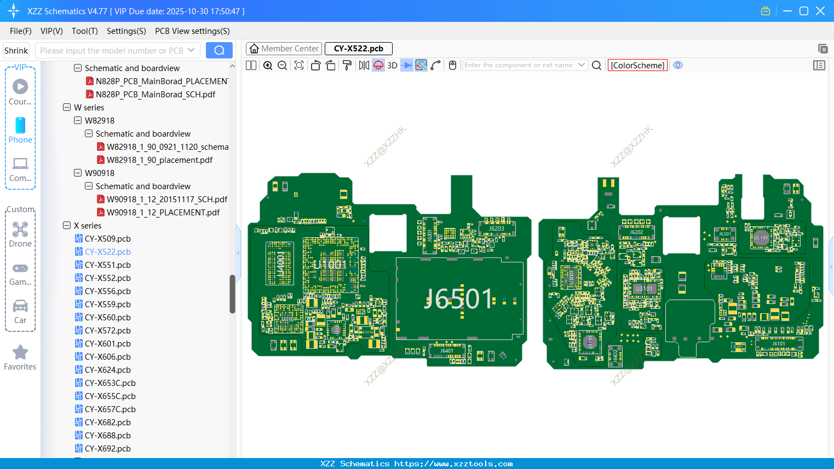Open the component or net name dropdown
This screenshot has height=469, width=834.
click(582, 65)
